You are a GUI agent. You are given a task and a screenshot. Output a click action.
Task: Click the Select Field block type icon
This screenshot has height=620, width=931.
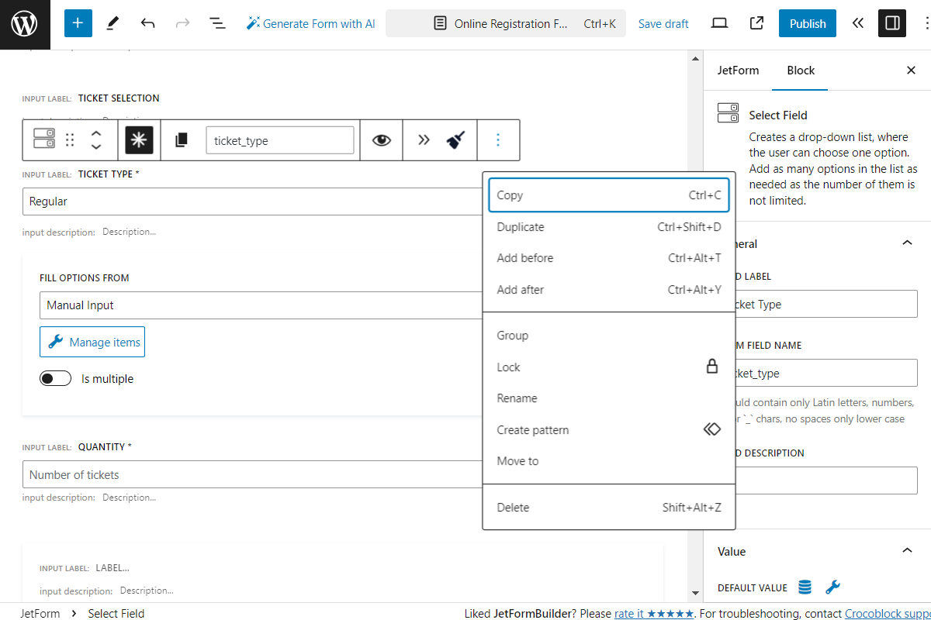[x=43, y=139]
